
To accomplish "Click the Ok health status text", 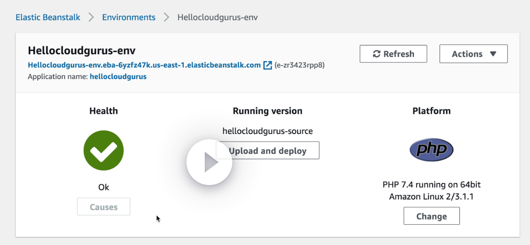I will click(x=104, y=187).
